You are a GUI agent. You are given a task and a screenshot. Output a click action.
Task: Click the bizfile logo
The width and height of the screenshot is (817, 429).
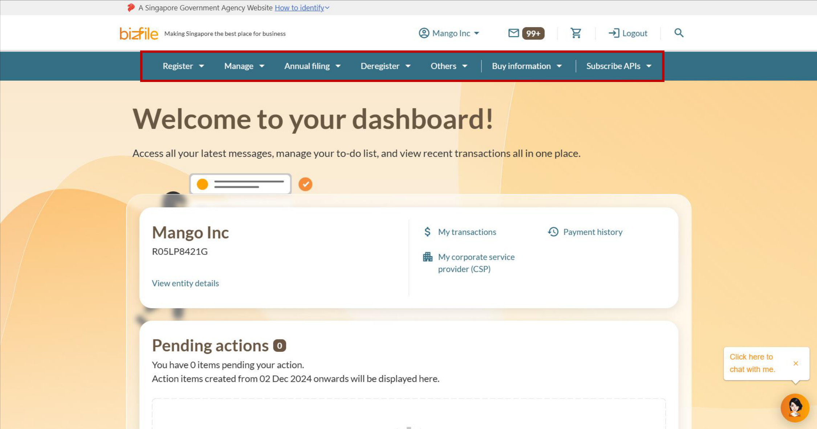pyautogui.click(x=139, y=33)
